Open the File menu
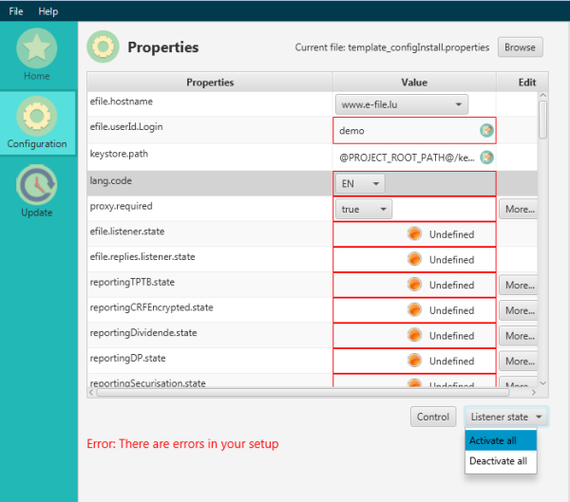This screenshot has height=502, width=570. point(17,11)
